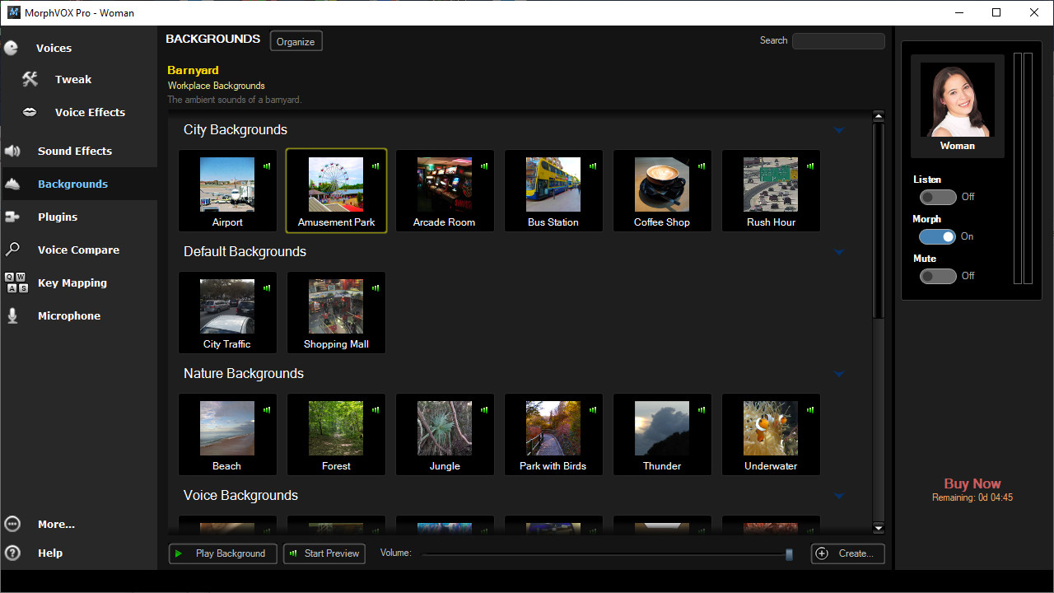
Task: Select the Bus Station background
Action: pos(553,191)
